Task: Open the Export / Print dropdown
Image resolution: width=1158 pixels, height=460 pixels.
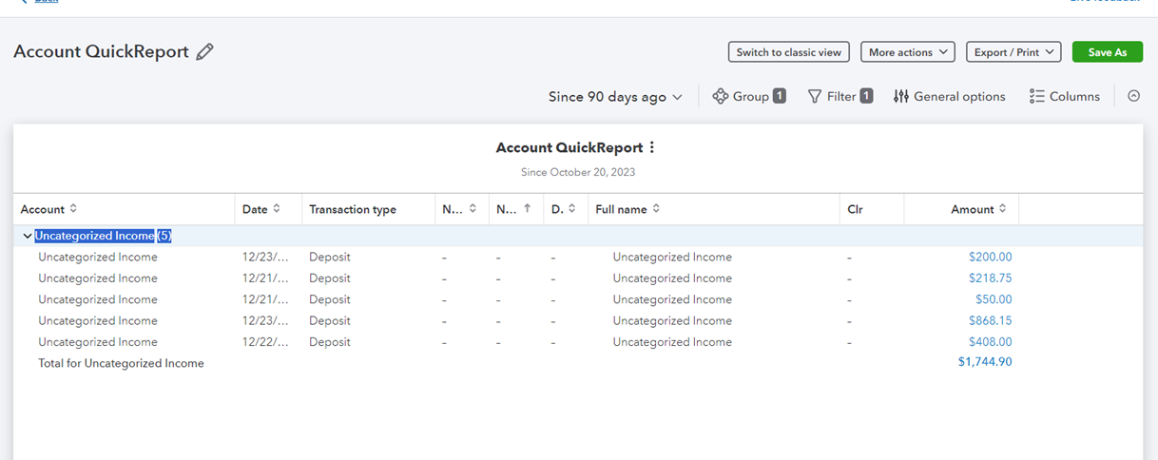Action: [1013, 52]
